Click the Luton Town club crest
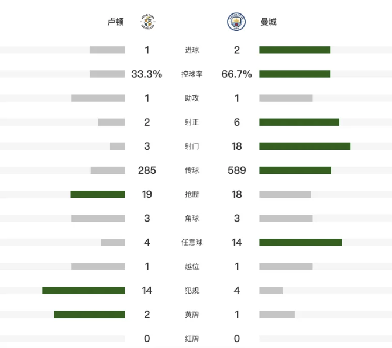The image size is (392, 348). pyautogui.click(x=147, y=22)
